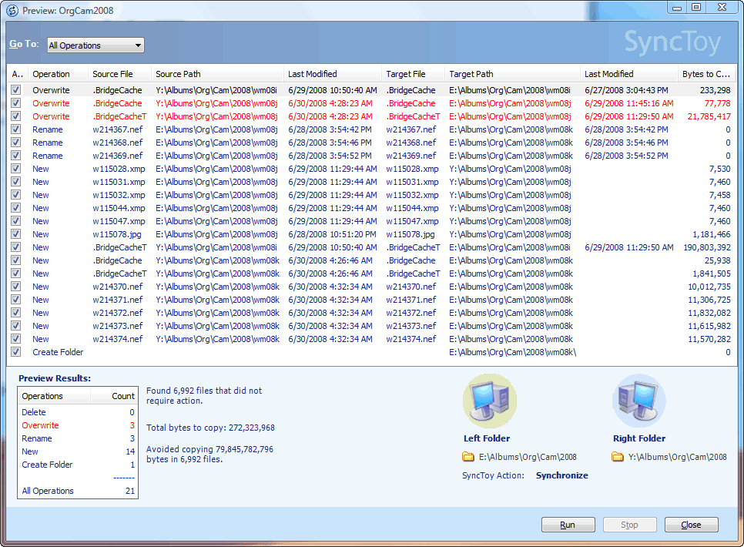Click source file w115031.xmp
Image resolution: width=744 pixels, height=547 pixels.
tap(119, 182)
